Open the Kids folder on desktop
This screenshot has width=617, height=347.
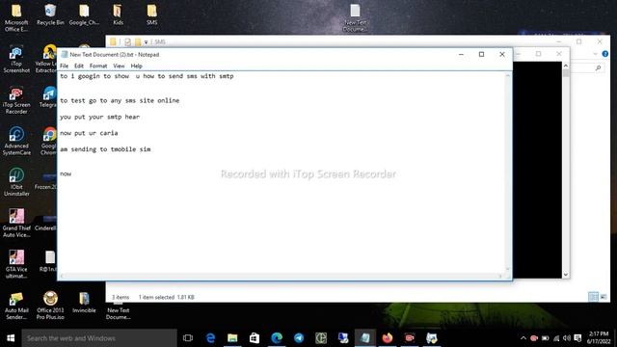pos(118,15)
